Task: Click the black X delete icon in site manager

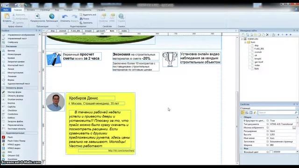Action: (267, 35)
